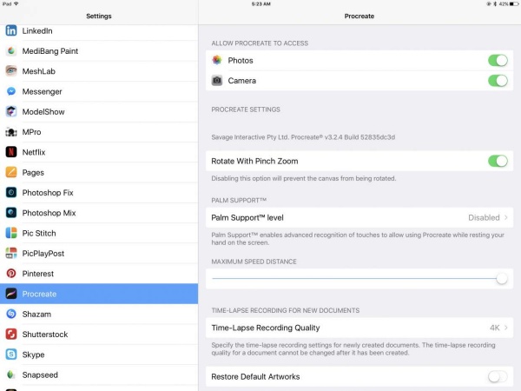521x391 pixels.
Task: Tap the Pic Stitch label text
Action: tap(39, 233)
